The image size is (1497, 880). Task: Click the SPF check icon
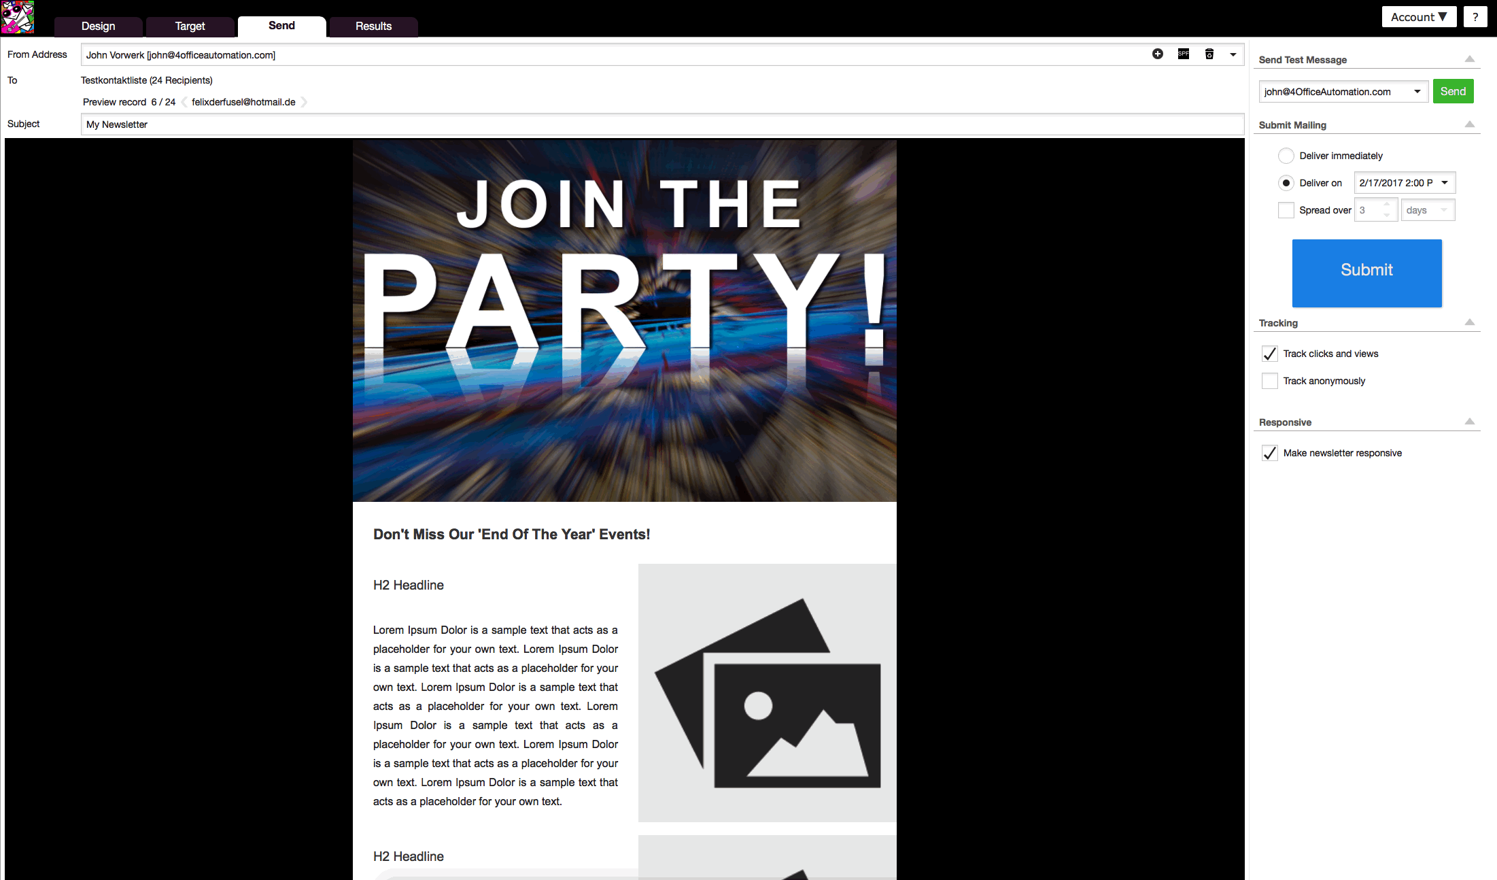pos(1184,54)
